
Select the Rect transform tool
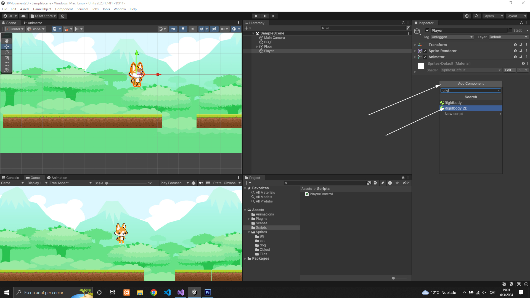[7, 64]
